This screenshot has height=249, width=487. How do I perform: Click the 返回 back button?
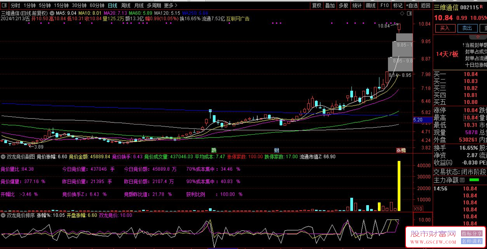tap(425, 6)
